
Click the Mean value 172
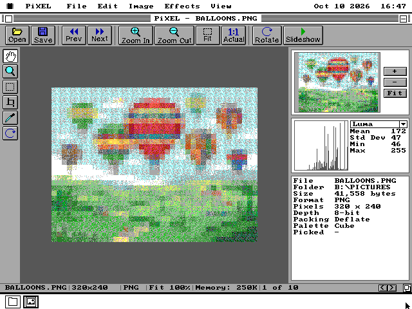pyautogui.click(x=398, y=131)
